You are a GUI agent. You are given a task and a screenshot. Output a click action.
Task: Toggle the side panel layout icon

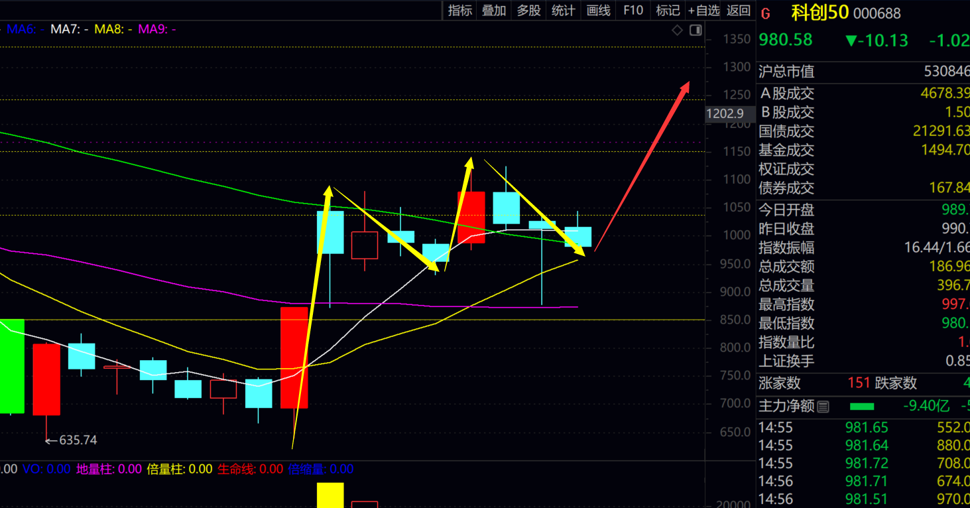tap(696, 30)
